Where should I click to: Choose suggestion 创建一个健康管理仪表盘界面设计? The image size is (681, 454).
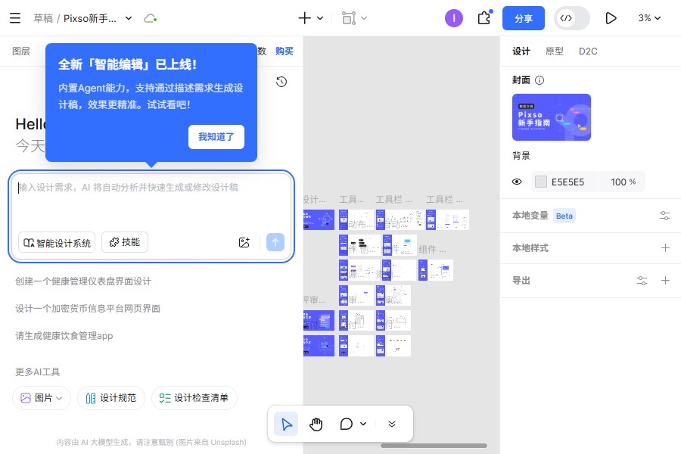[83, 281]
